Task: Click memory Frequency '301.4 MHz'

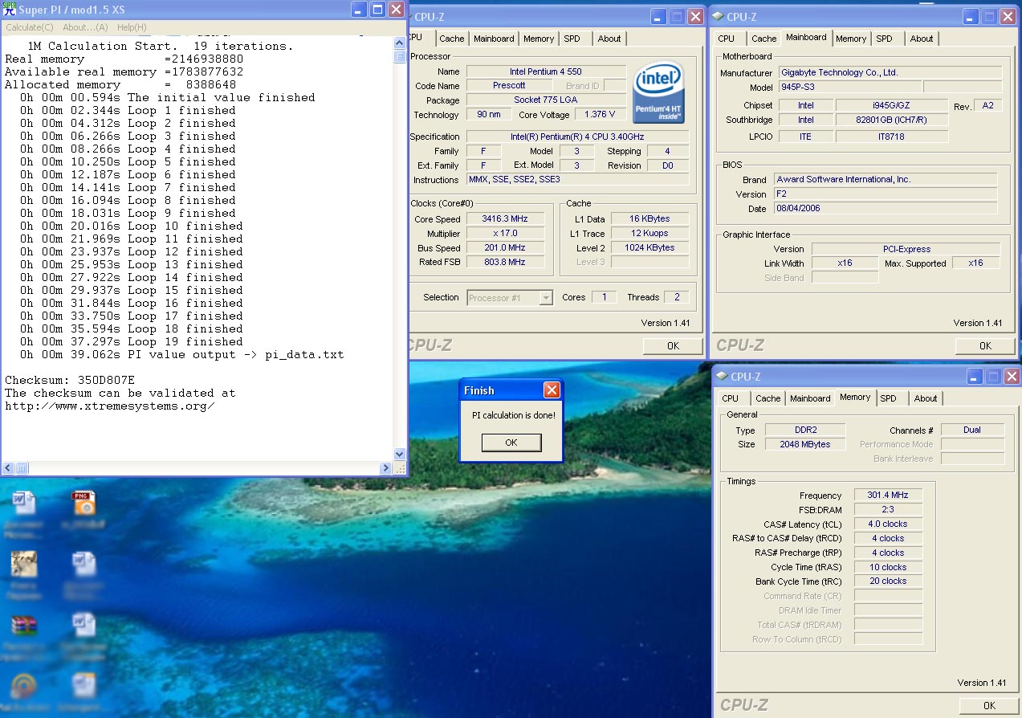Action: coord(887,495)
